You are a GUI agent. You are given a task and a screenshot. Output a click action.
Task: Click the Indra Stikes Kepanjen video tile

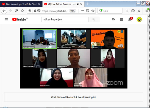click(74, 39)
